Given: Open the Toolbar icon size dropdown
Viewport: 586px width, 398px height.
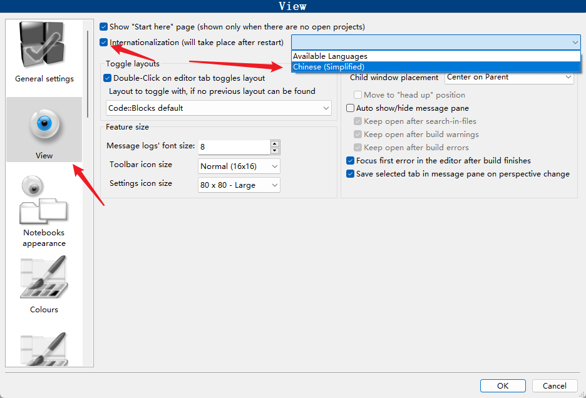Looking at the screenshot, I should (239, 166).
